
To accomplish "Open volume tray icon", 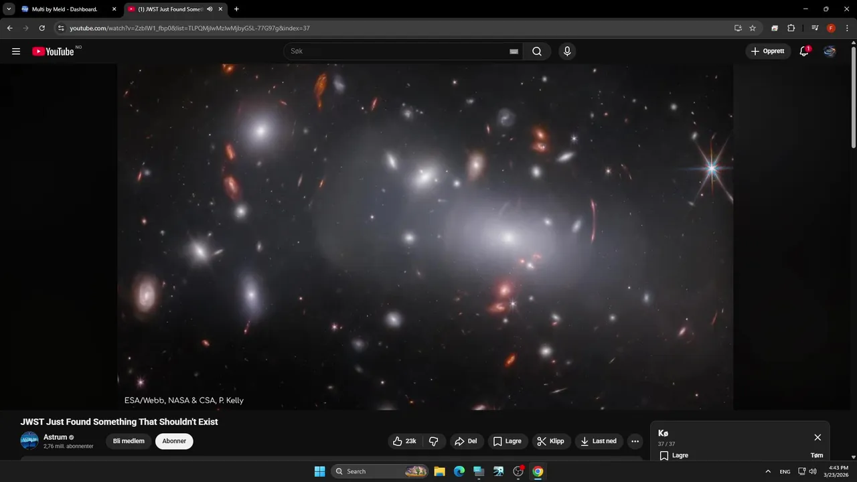I will (813, 471).
